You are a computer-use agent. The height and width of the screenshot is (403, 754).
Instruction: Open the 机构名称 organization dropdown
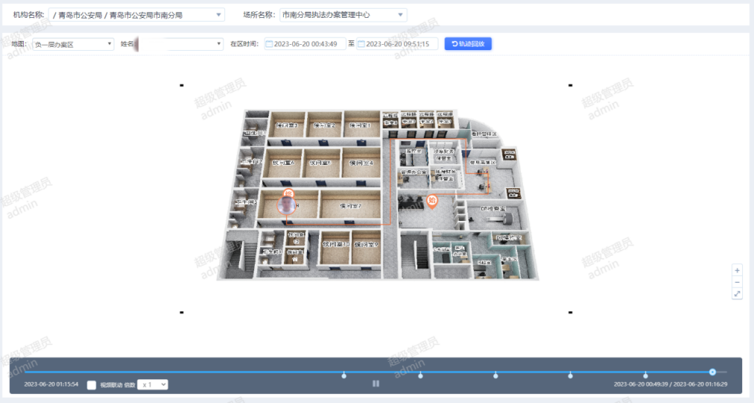pos(136,15)
